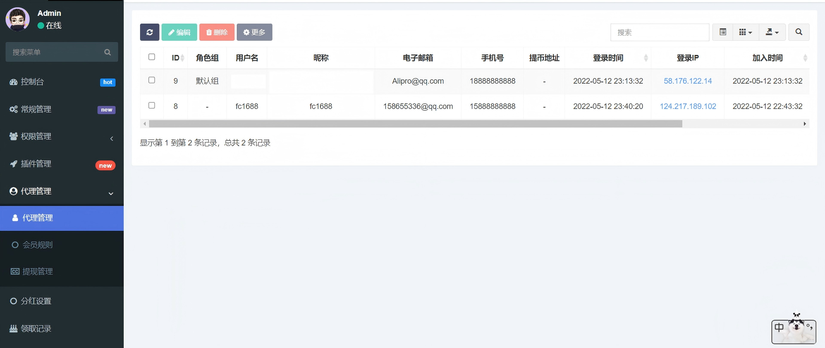The height and width of the screenshot is (348, 825).
Task: Open the export data dropdown
Action: click(772, 32)
